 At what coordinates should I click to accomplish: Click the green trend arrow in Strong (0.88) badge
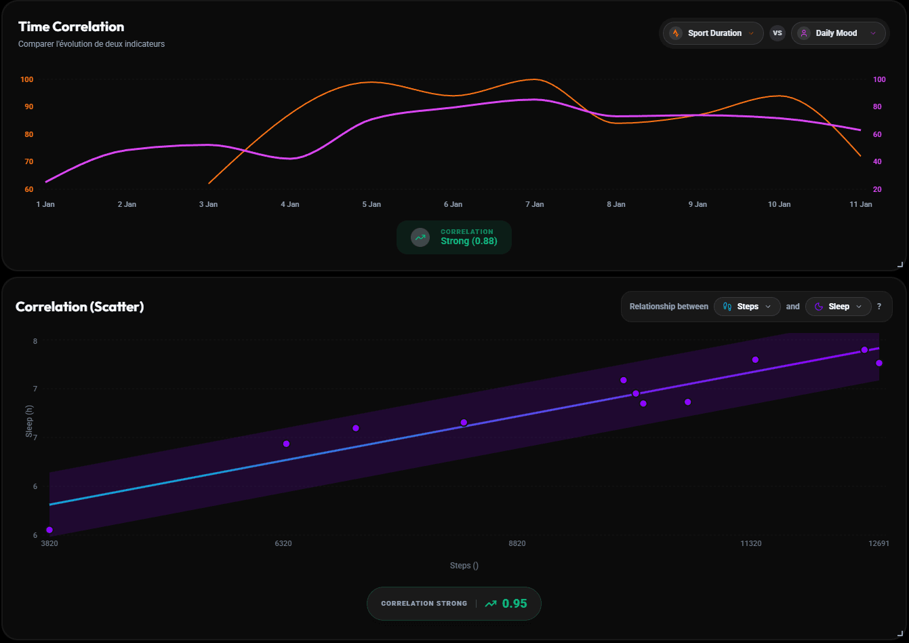click(x=420, y=237)
